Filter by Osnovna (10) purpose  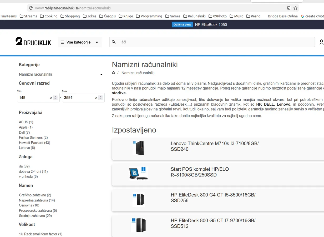[x=29, y=205]
